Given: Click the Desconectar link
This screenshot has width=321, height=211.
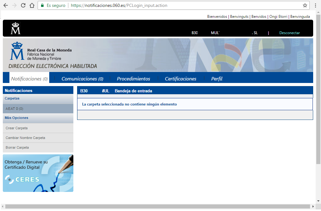Looking at the screenshot, I should 289,33.
